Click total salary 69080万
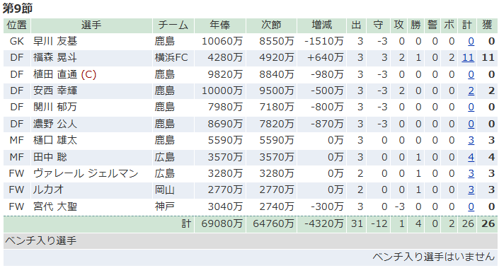This screenshot has height=268, width=499. click(222, 223)
